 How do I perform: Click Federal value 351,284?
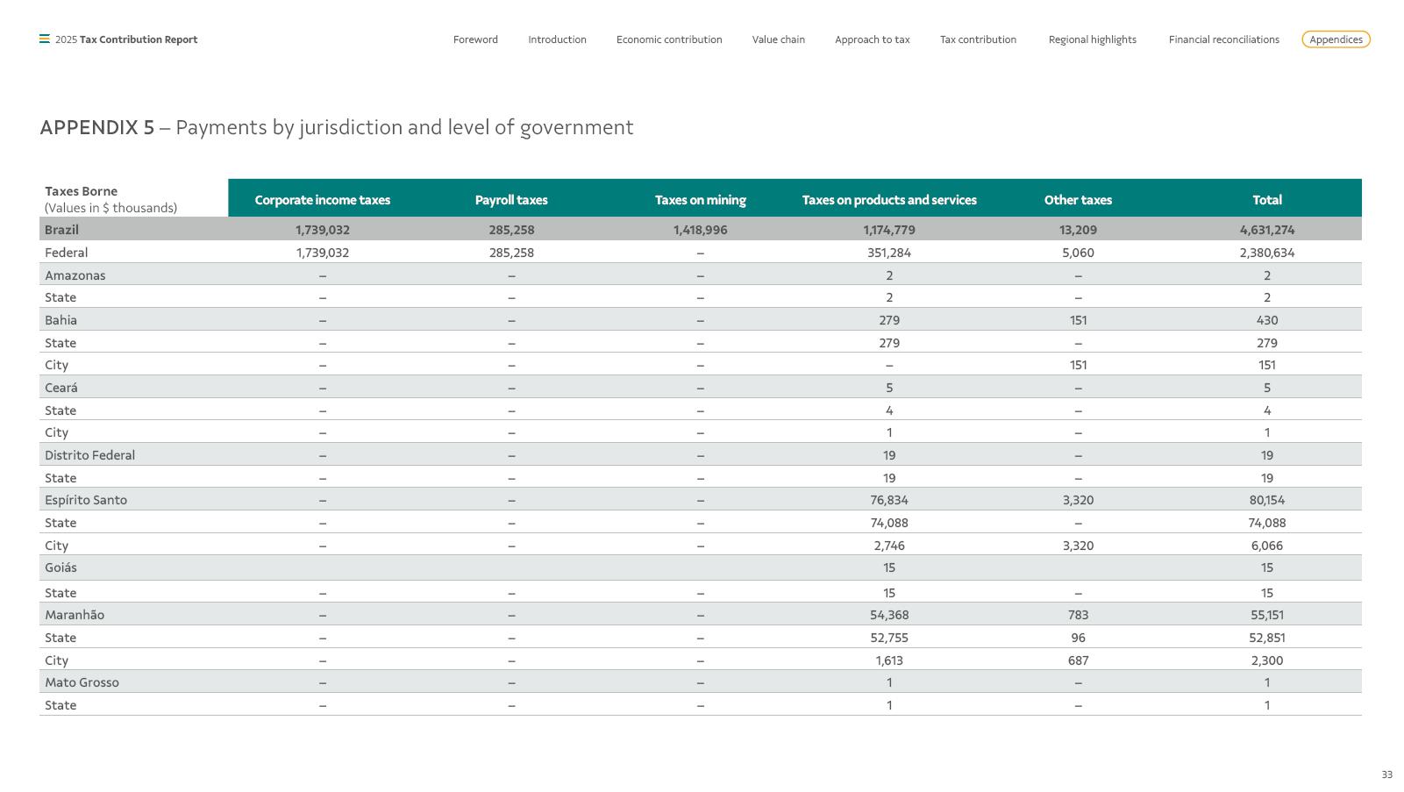coord(889,253)
